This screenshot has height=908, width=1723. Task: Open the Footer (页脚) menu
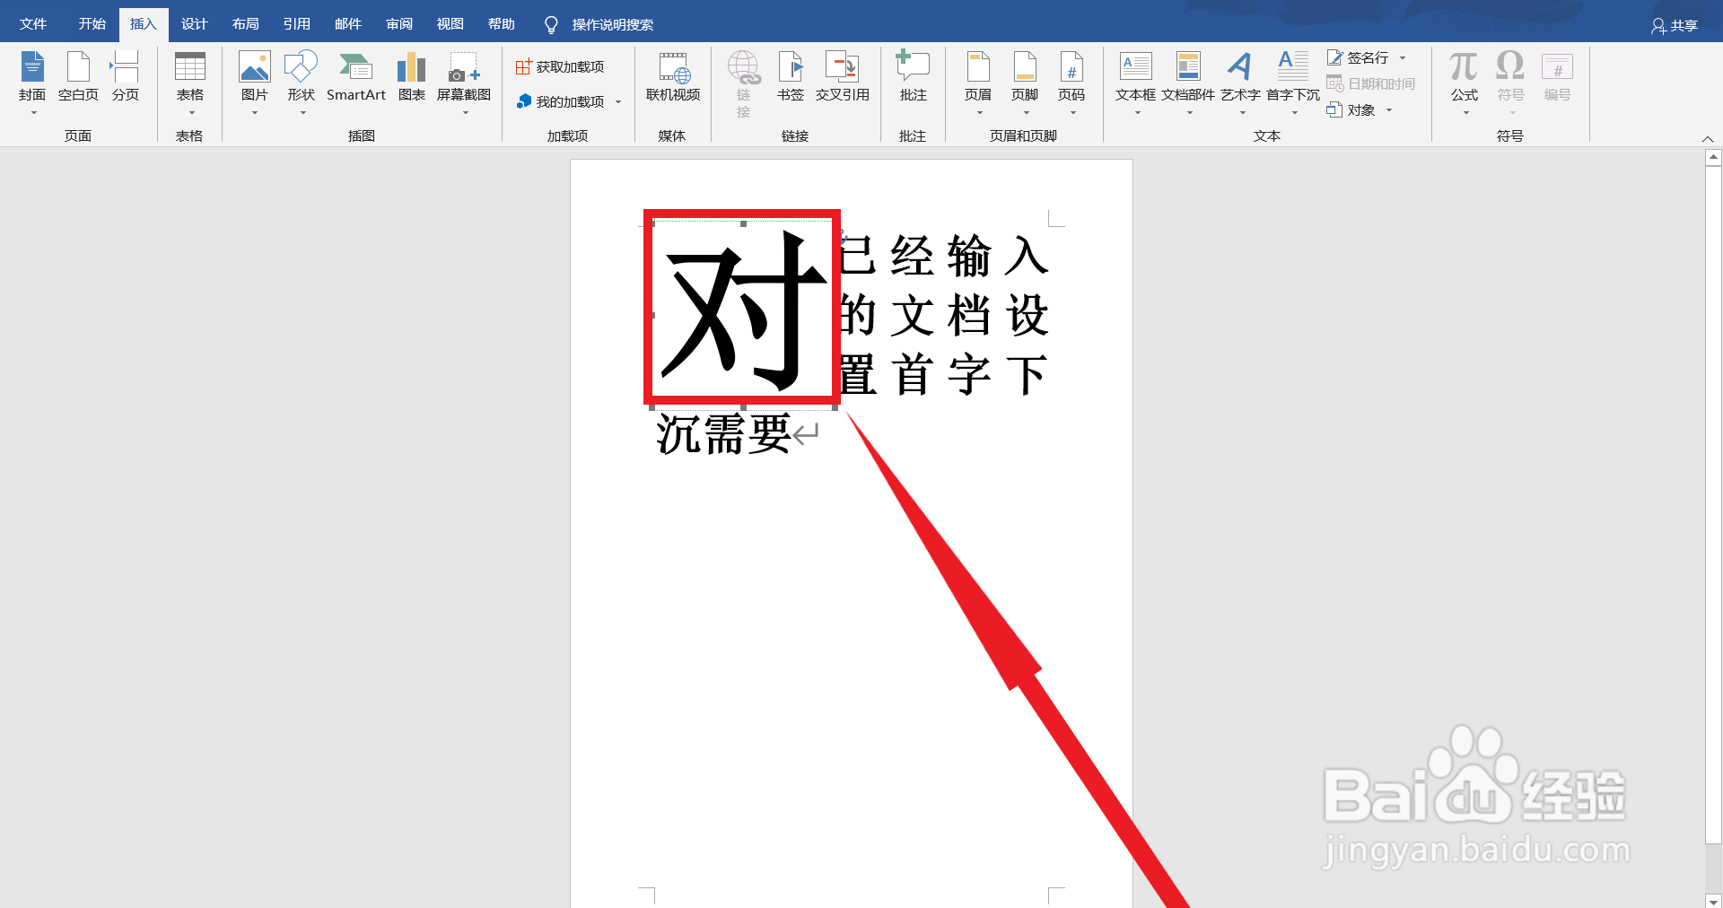[1025, 83]
